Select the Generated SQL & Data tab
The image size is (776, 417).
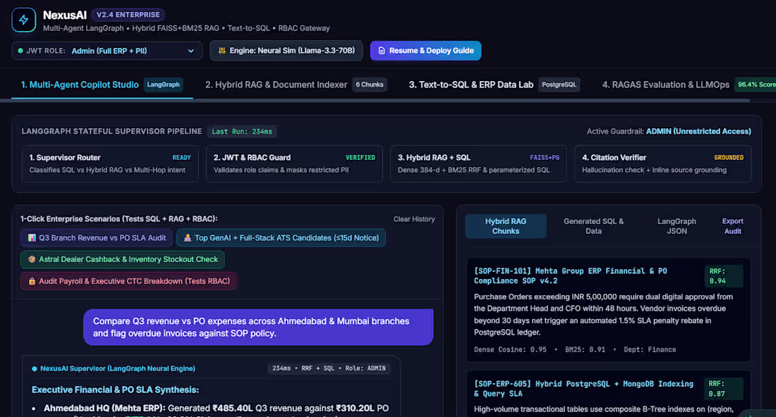tap(593, 226)
